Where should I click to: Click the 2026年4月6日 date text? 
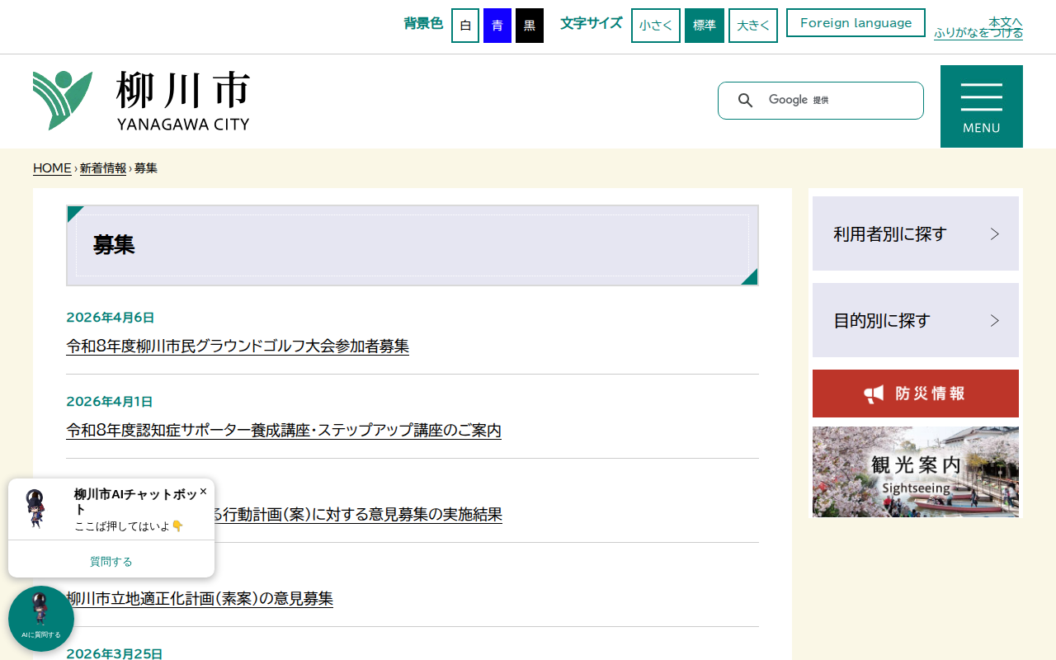111,318
